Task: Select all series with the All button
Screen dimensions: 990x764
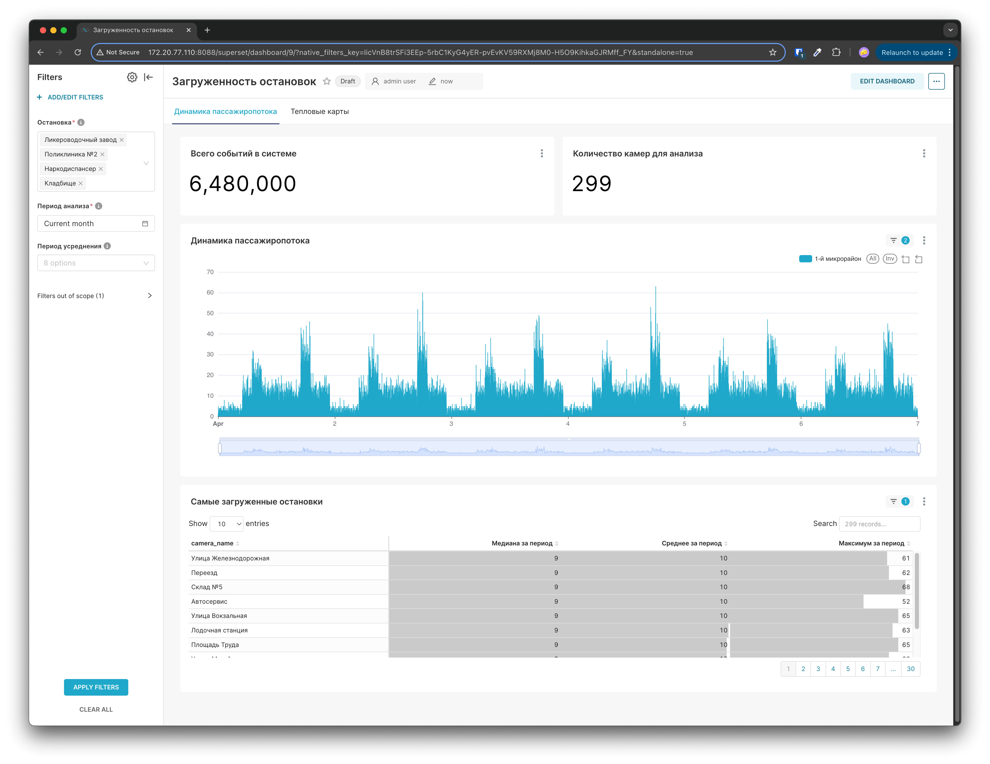Action: tap(873, 258)
